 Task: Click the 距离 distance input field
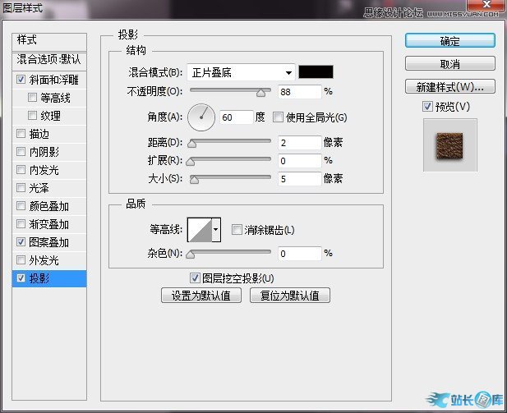point(299,143)
